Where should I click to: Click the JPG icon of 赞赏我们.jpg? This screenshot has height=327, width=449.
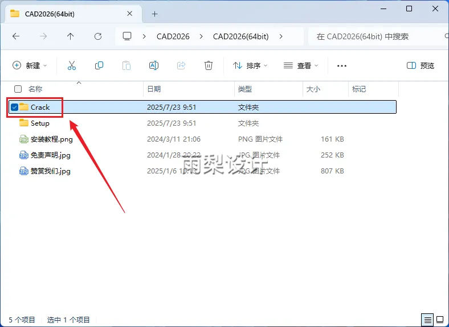(24, 171)
